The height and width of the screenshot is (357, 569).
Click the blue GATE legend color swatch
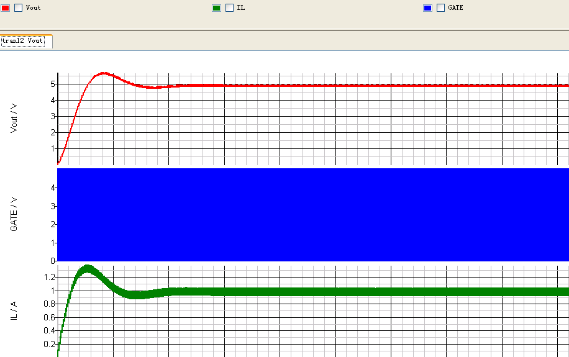(427, 8)
